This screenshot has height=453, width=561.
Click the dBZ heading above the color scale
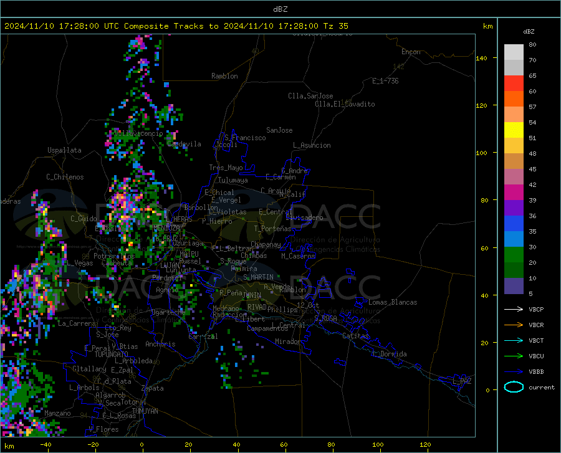point(529,31)
